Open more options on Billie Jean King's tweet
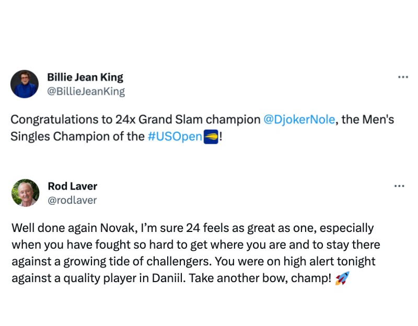 point(402,77)
